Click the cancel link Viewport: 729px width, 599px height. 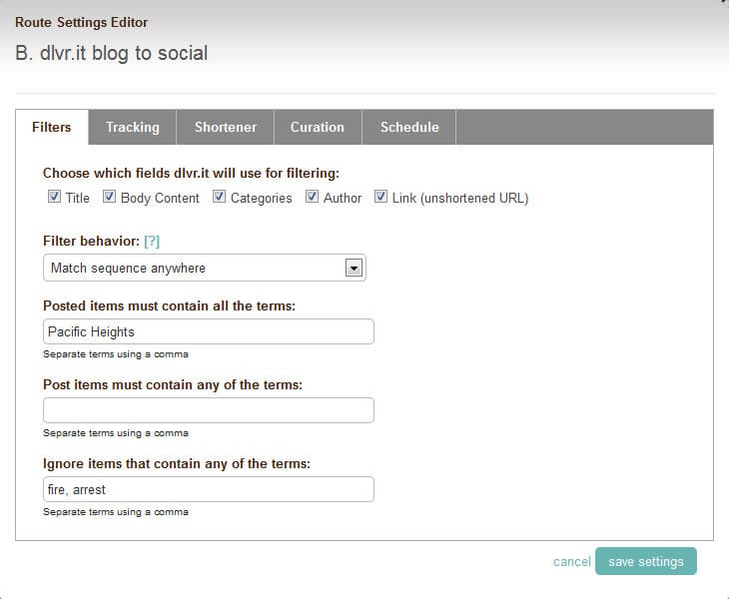(x=572, y=561)
